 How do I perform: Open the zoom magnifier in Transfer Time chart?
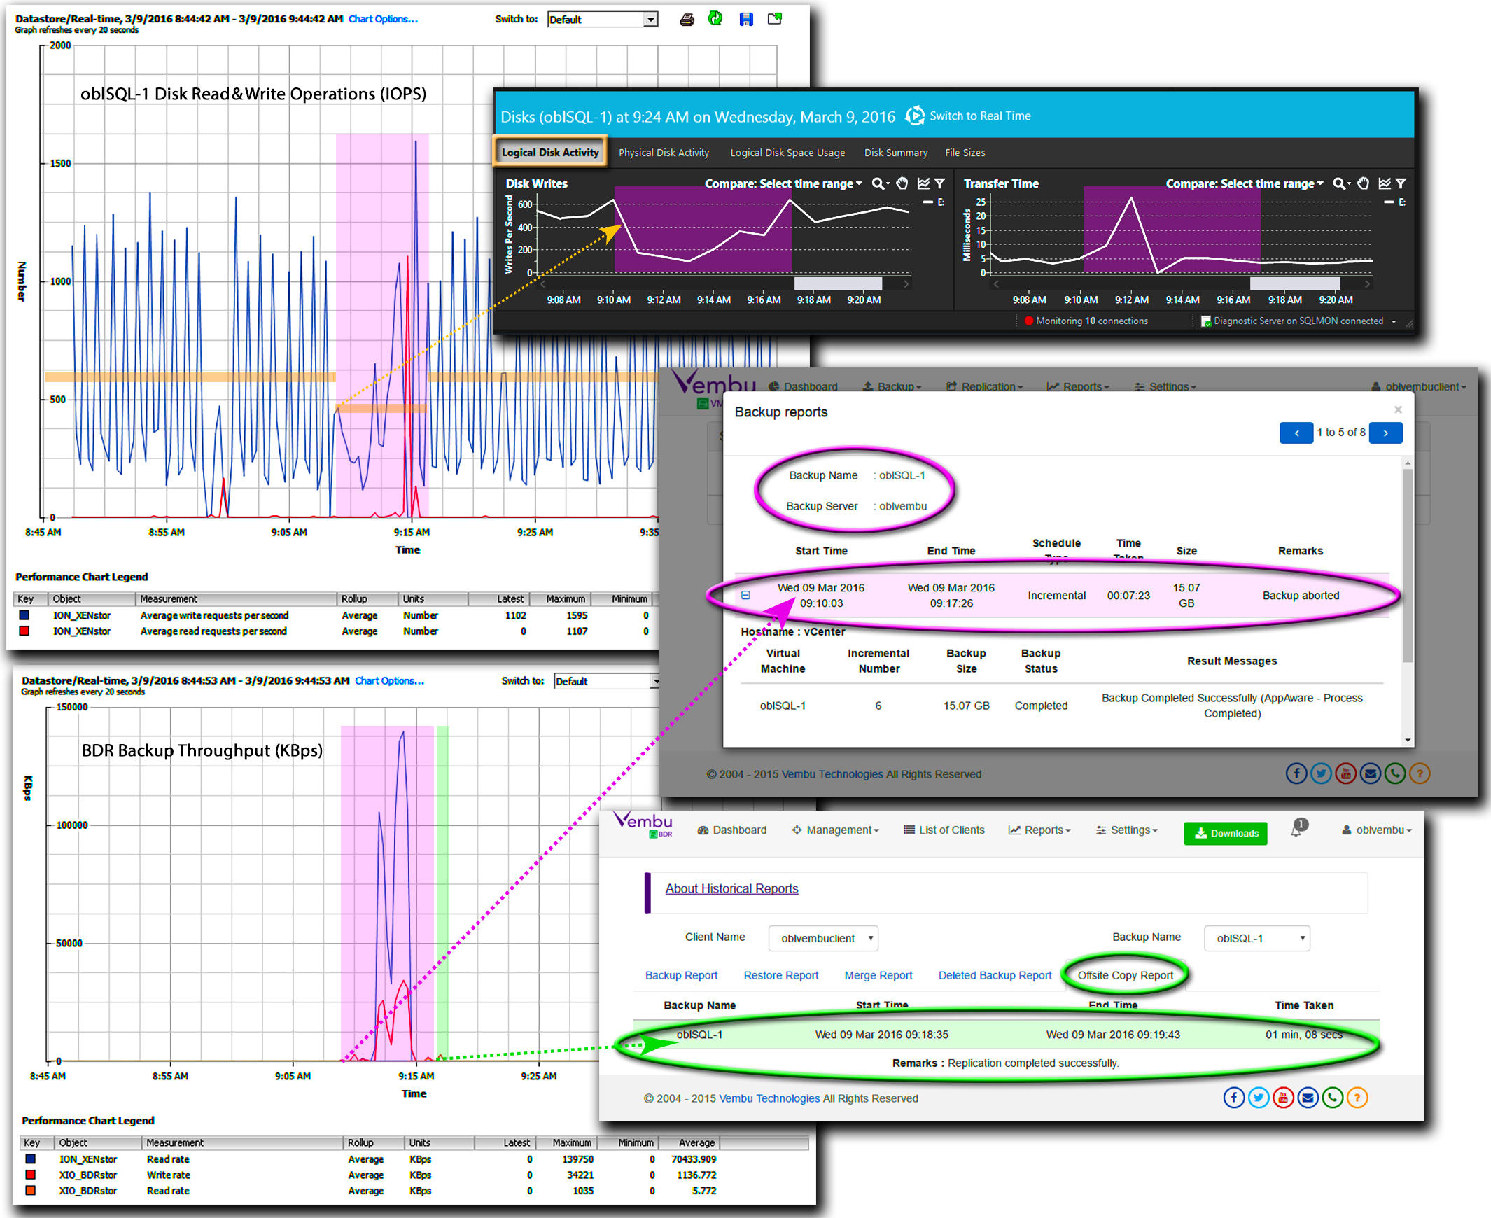[1338, 184]
